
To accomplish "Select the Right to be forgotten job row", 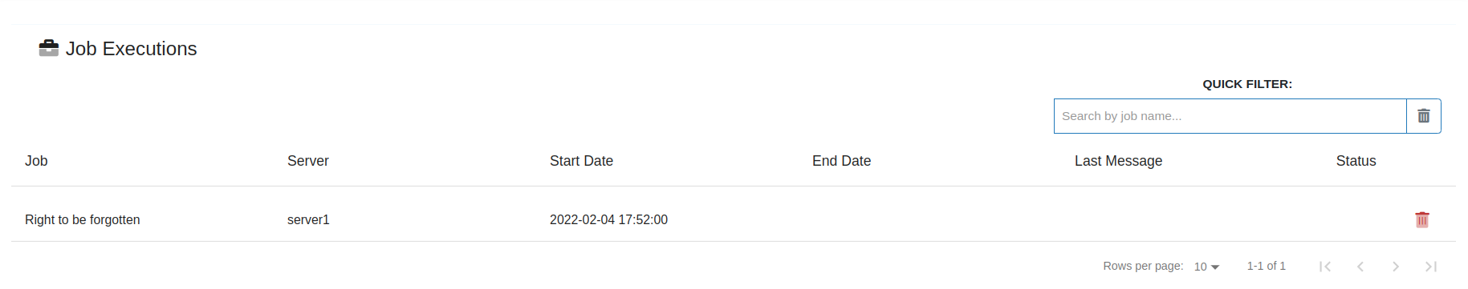I will [x=734, y=219].
